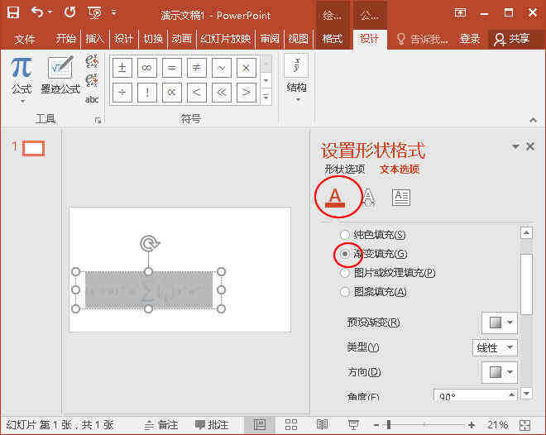This screenshot has height=435, width=546.
Task: Open the 批注 comments pane
Action: 212,425
